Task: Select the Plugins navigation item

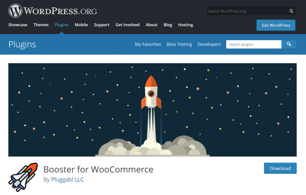Action: pyautogui.click(x=62, y=25)
